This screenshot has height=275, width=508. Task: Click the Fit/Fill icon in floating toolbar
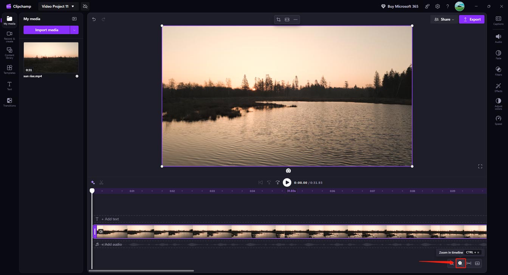click(287, 20)
